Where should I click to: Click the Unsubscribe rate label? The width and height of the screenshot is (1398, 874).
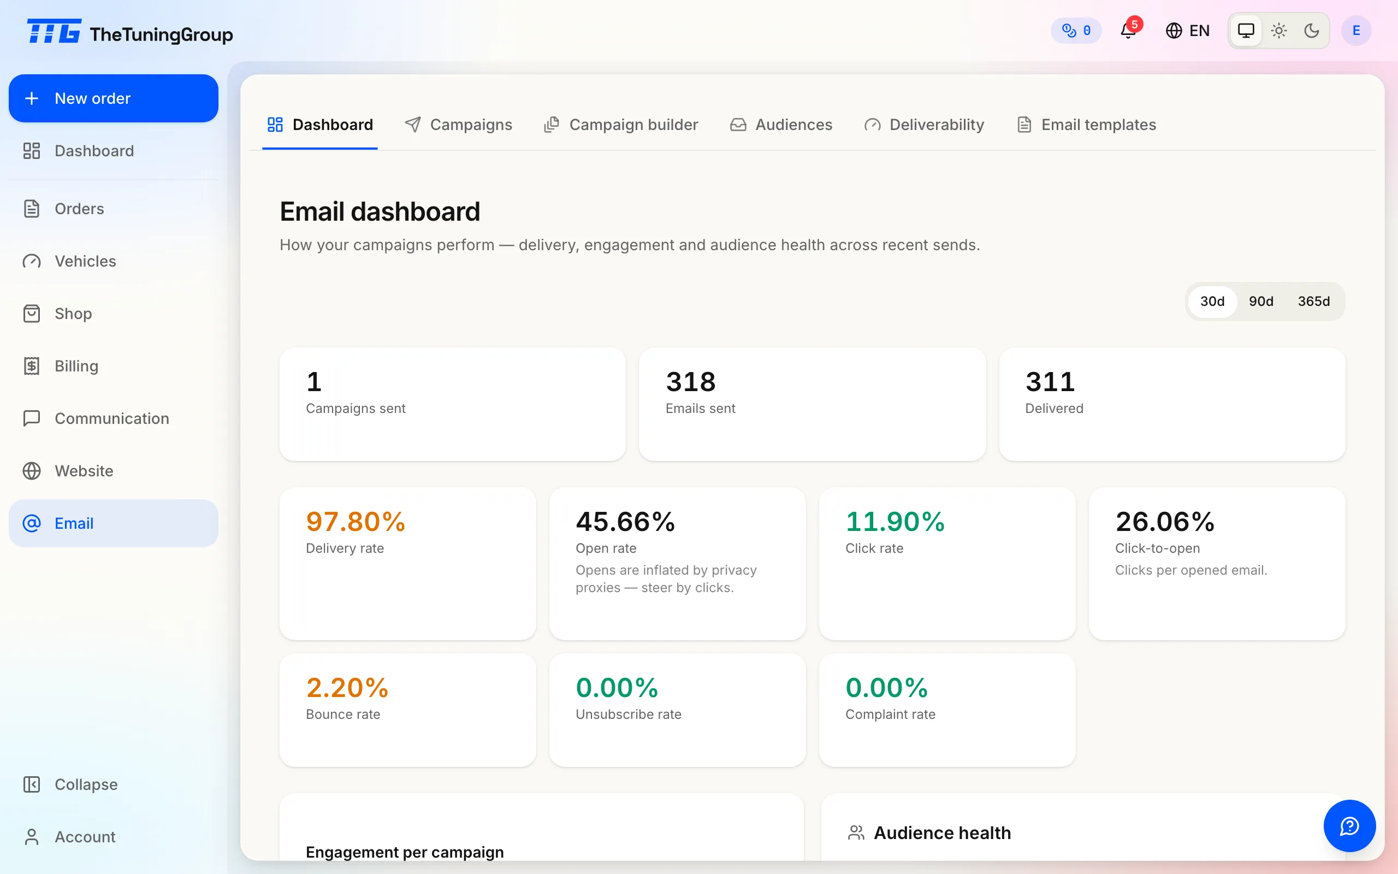pos(629,714)
